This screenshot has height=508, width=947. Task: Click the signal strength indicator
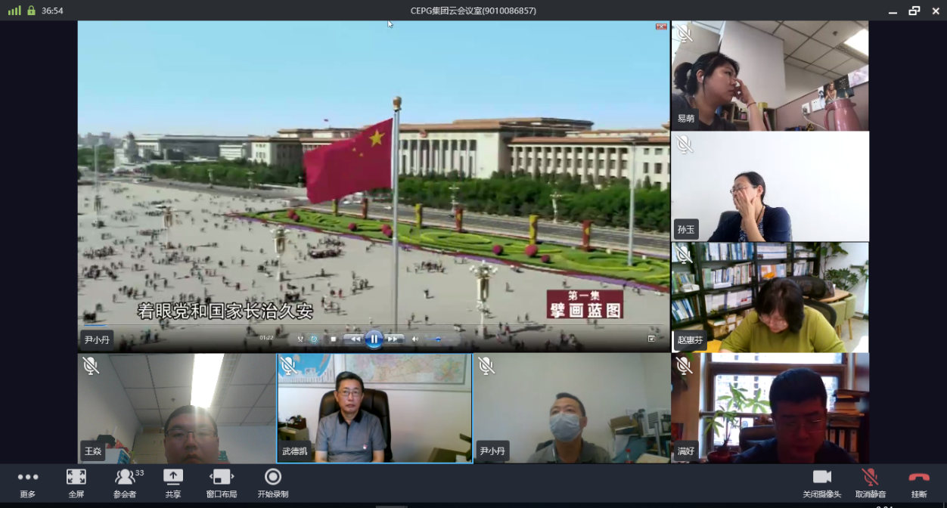click(x=14, y=11)
